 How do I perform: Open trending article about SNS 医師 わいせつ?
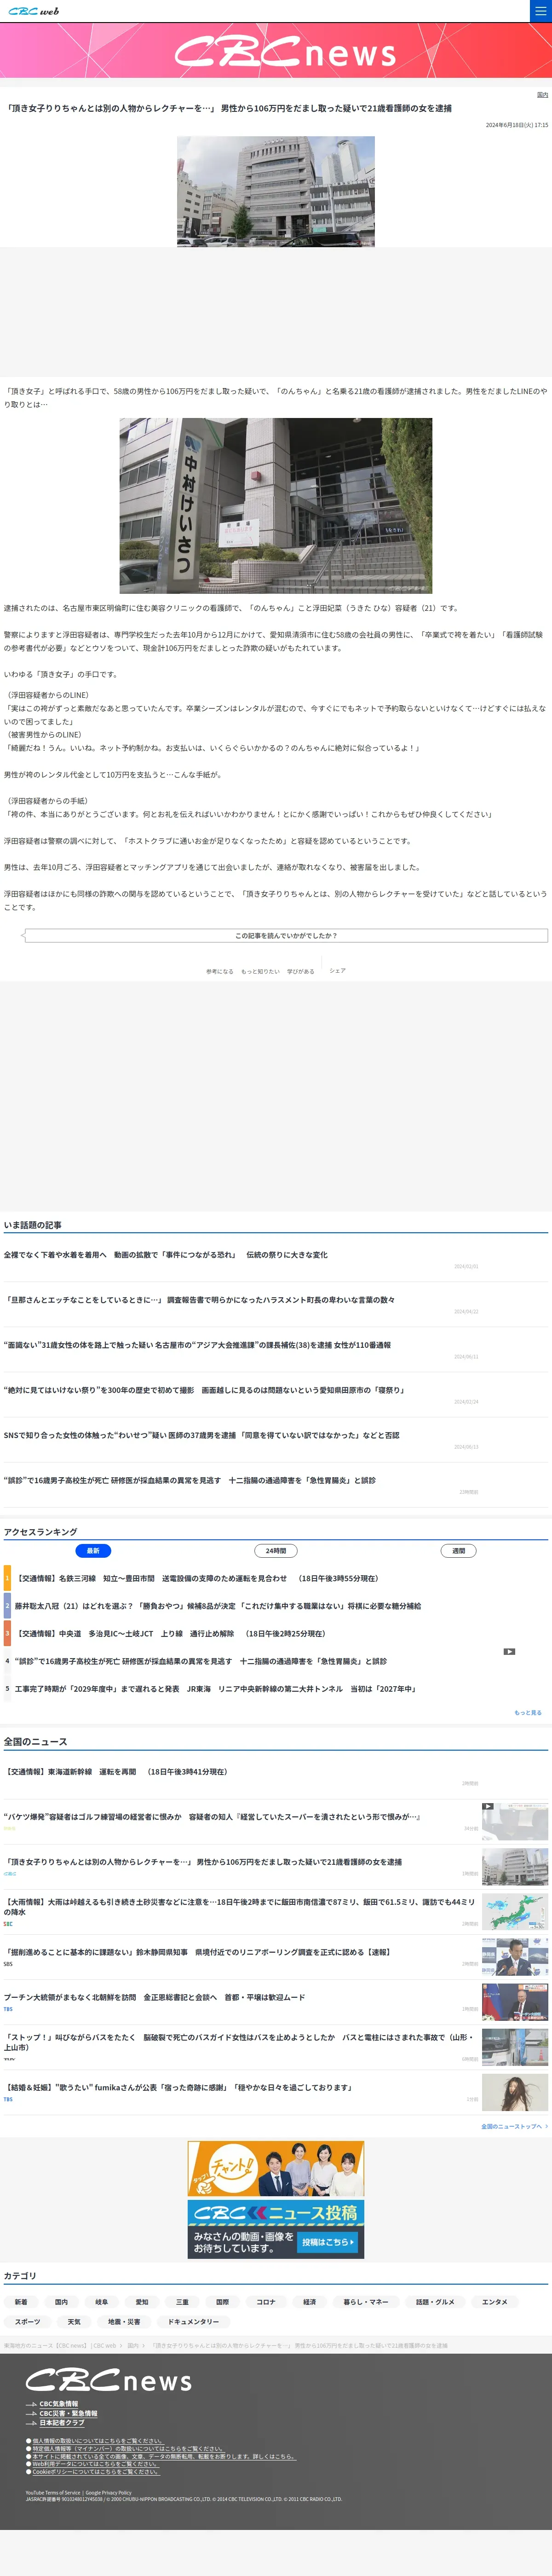pyautogui.click(x=201, y=1435)
